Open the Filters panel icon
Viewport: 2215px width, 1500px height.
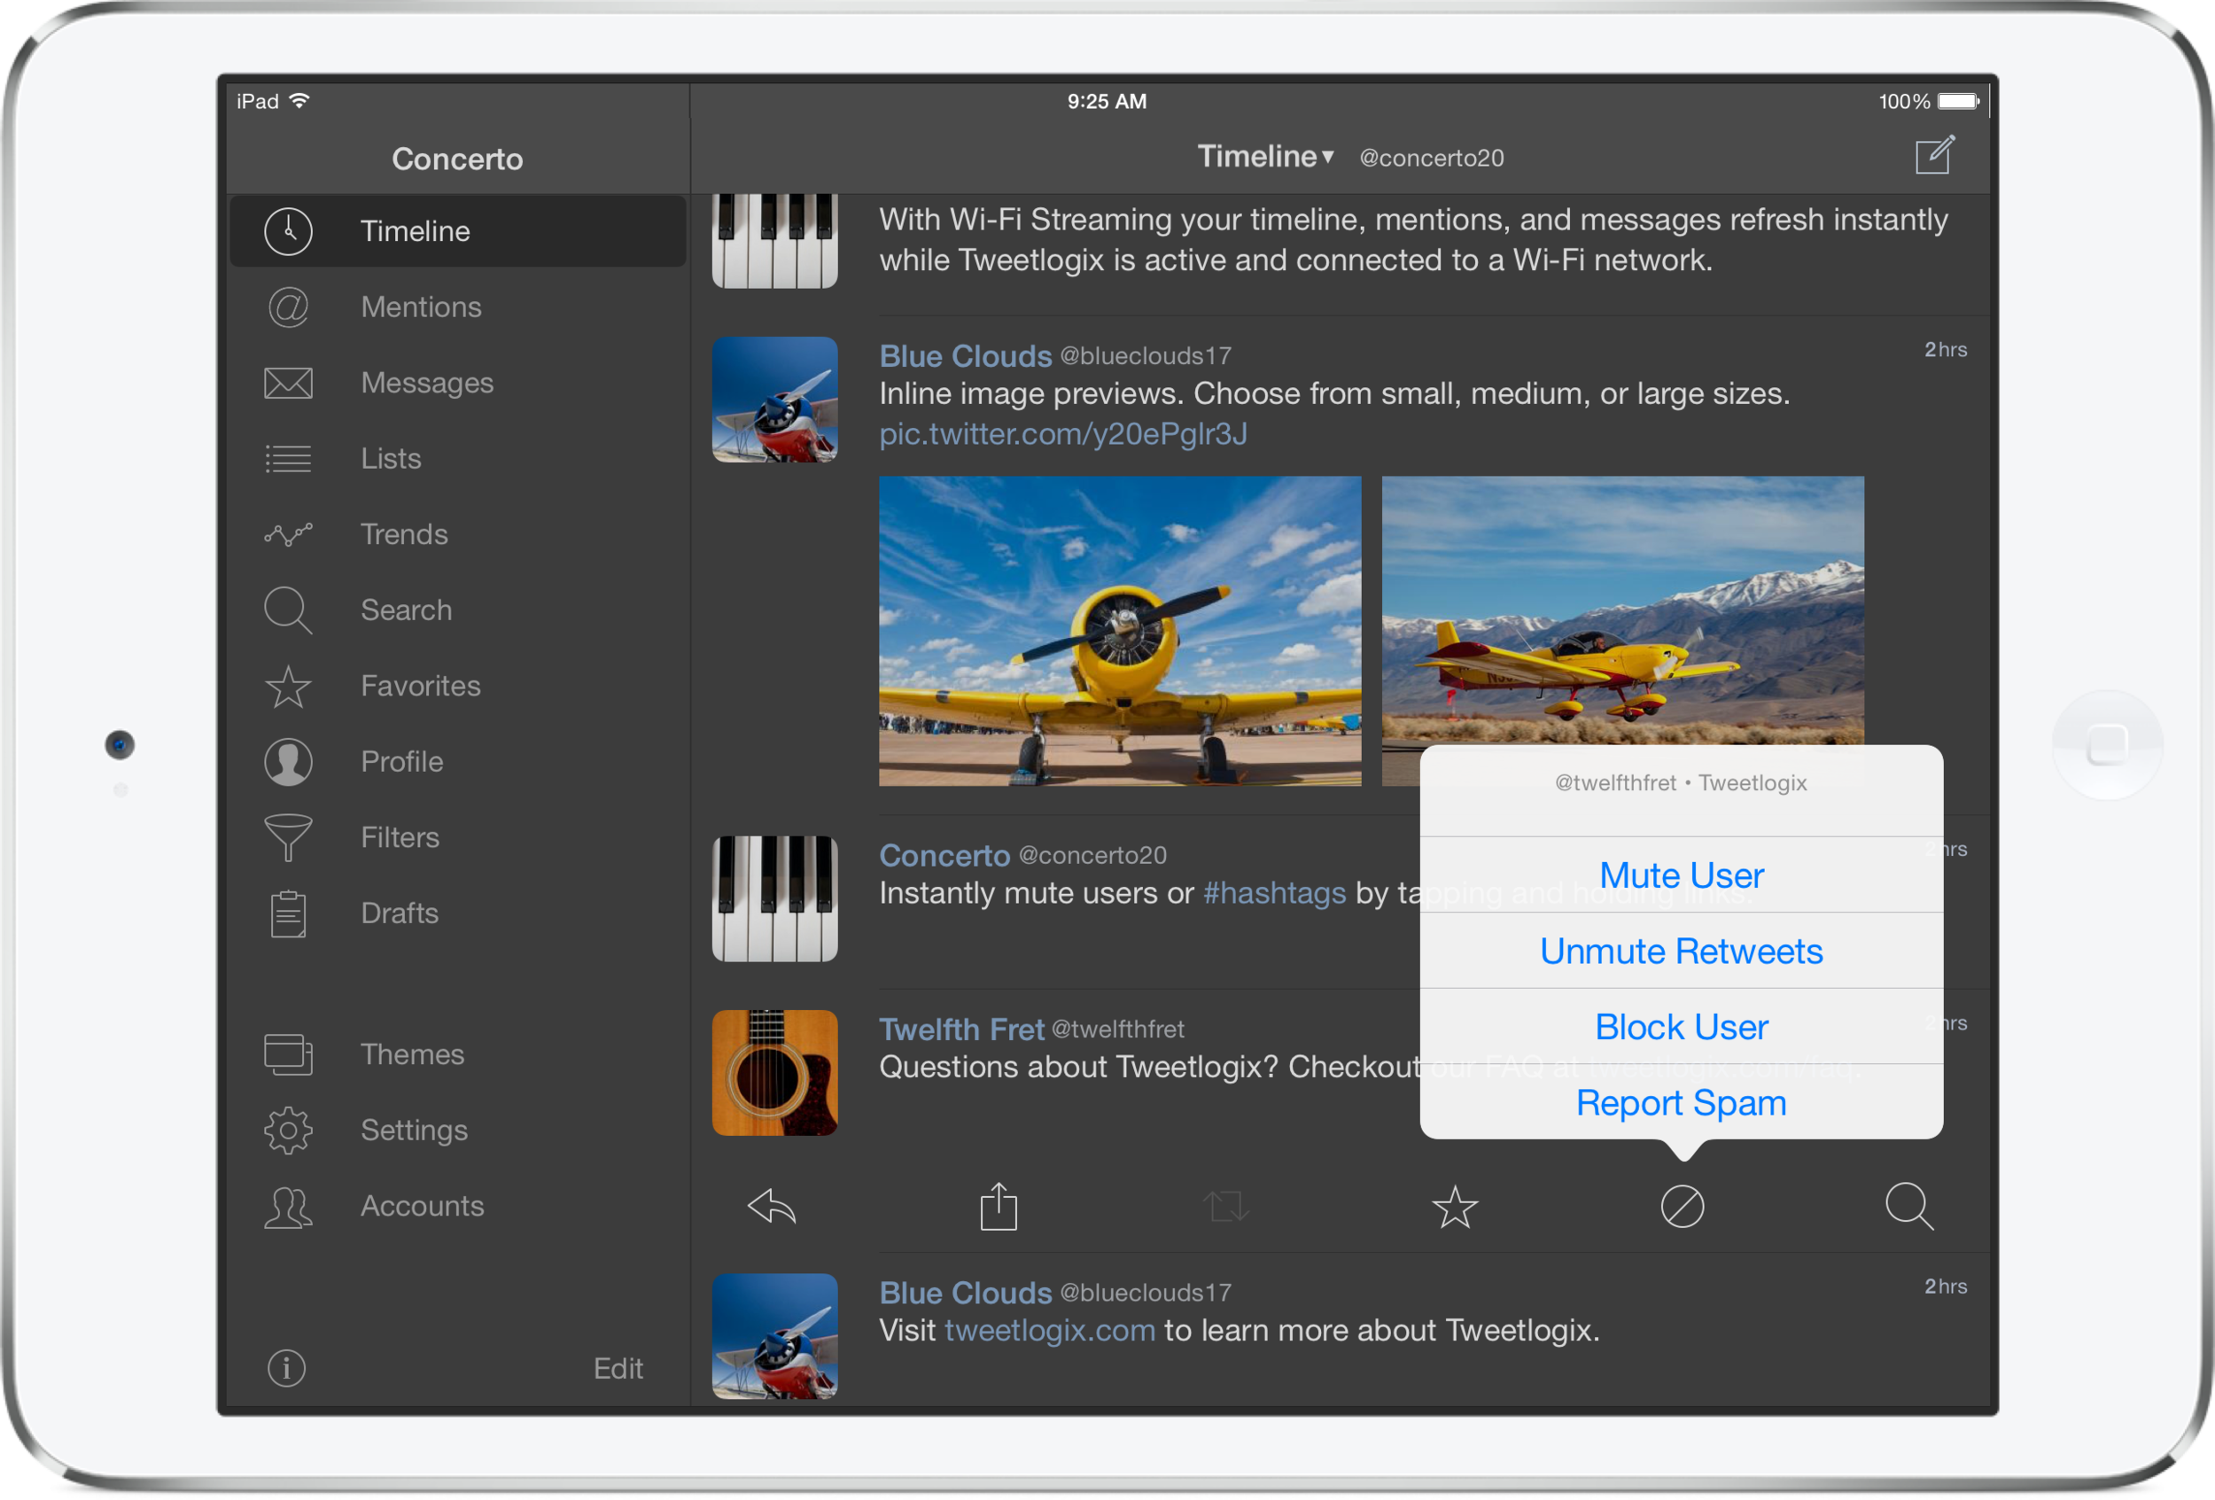[x=287, y=836]
